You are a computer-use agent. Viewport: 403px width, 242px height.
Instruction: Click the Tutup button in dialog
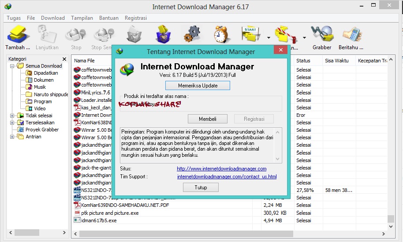[201, 188]
